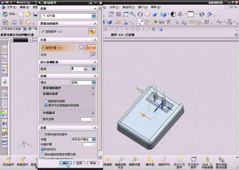Click the Exploded View (爆炸图) icon
The height and width of the screenshot is (170, 239).
149,160
